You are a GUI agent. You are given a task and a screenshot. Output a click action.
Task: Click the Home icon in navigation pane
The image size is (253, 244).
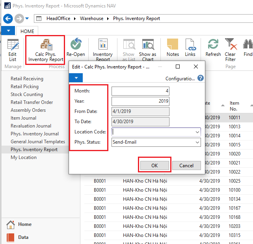[x=11, y=224]
